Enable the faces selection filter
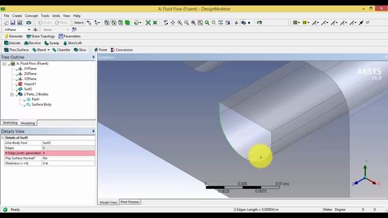 pyautogui.click(x=121, y=23)
